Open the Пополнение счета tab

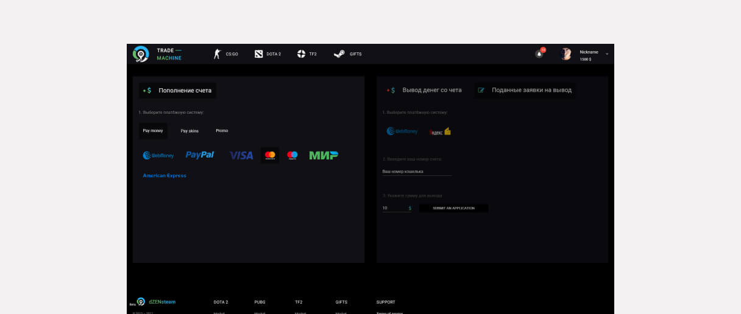[177, 90]
